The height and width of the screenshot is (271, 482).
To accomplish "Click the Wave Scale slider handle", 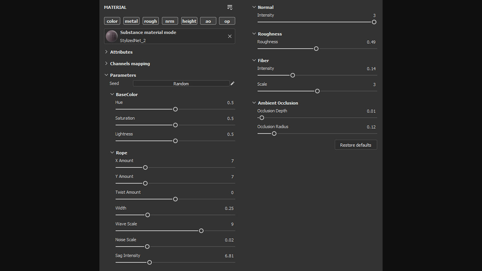I will coord(201,231).
